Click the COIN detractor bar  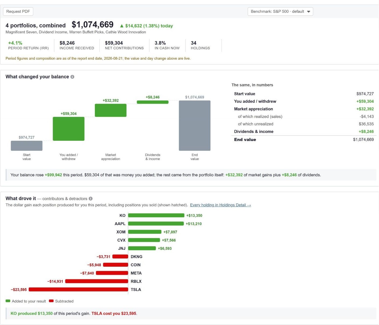(x=116, y=265)
